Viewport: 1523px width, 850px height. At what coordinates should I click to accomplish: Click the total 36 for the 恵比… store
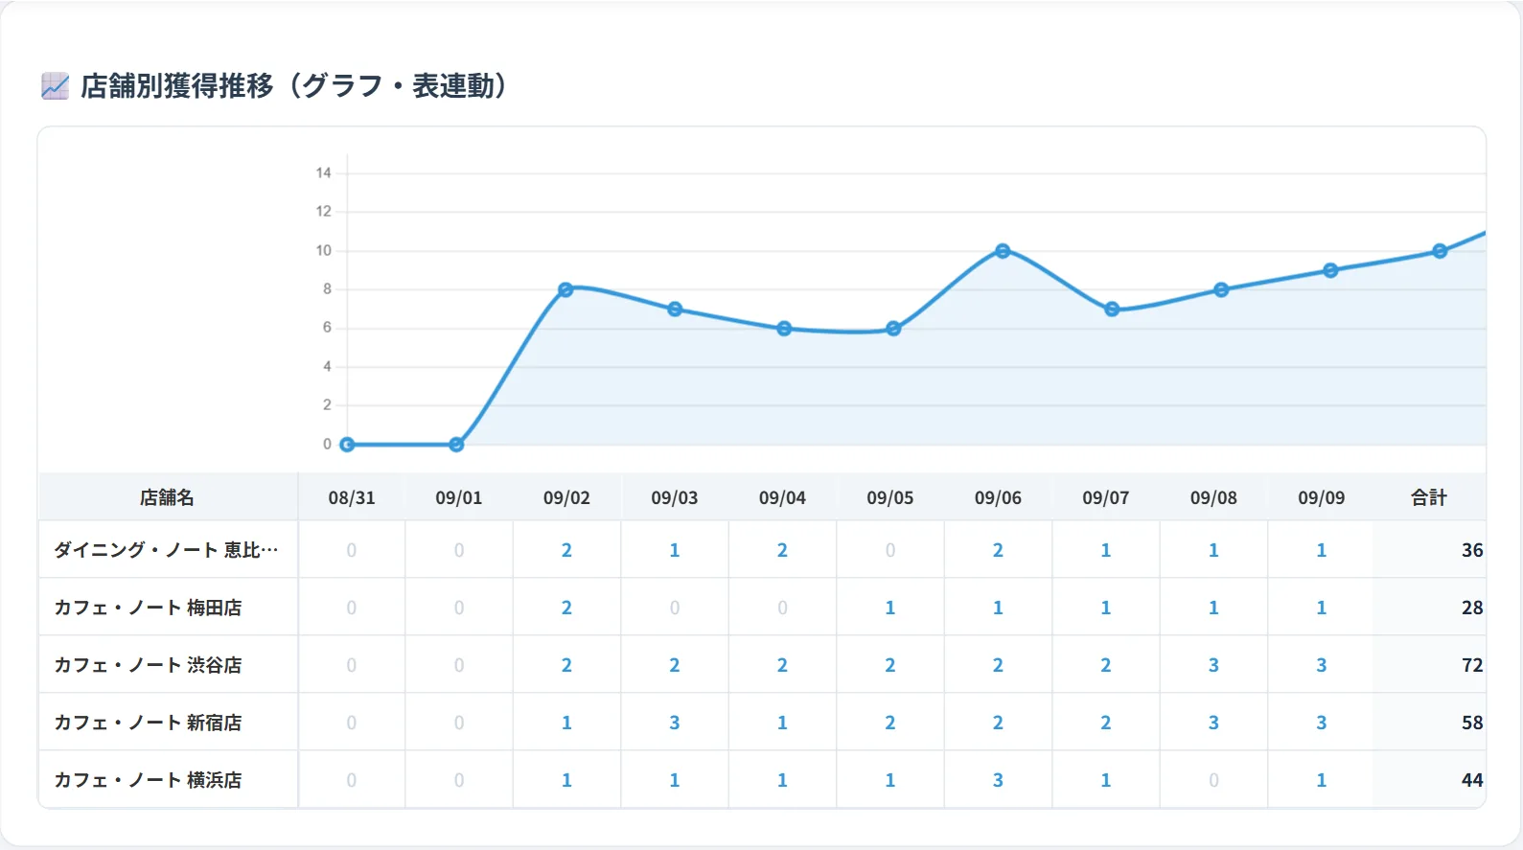click(1472, 550)
